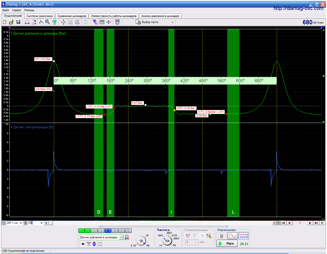Select the magnifier zoom tool
This screenshot has height=254, width=327.
coord(47,22)
